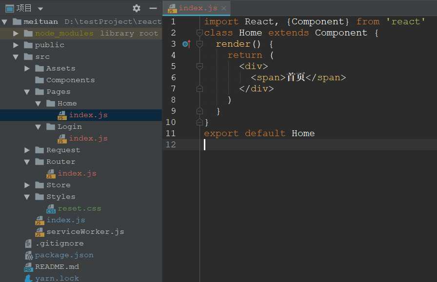Open reset.css file
437x282 pixels.
click(79, 209)
